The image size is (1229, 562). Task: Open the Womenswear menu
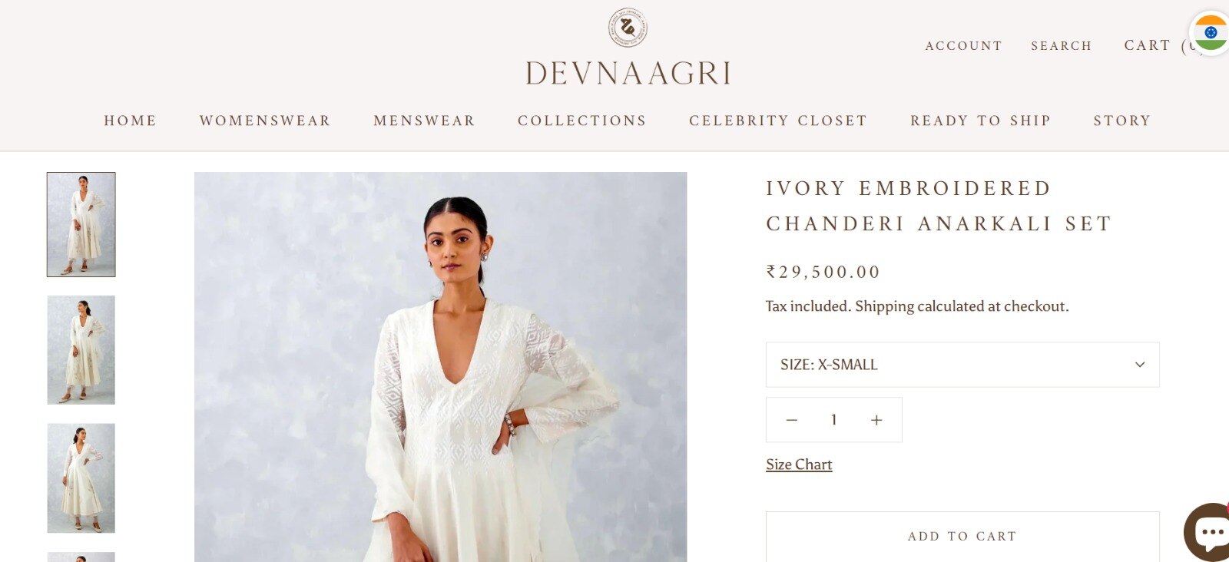pos(265,121)
